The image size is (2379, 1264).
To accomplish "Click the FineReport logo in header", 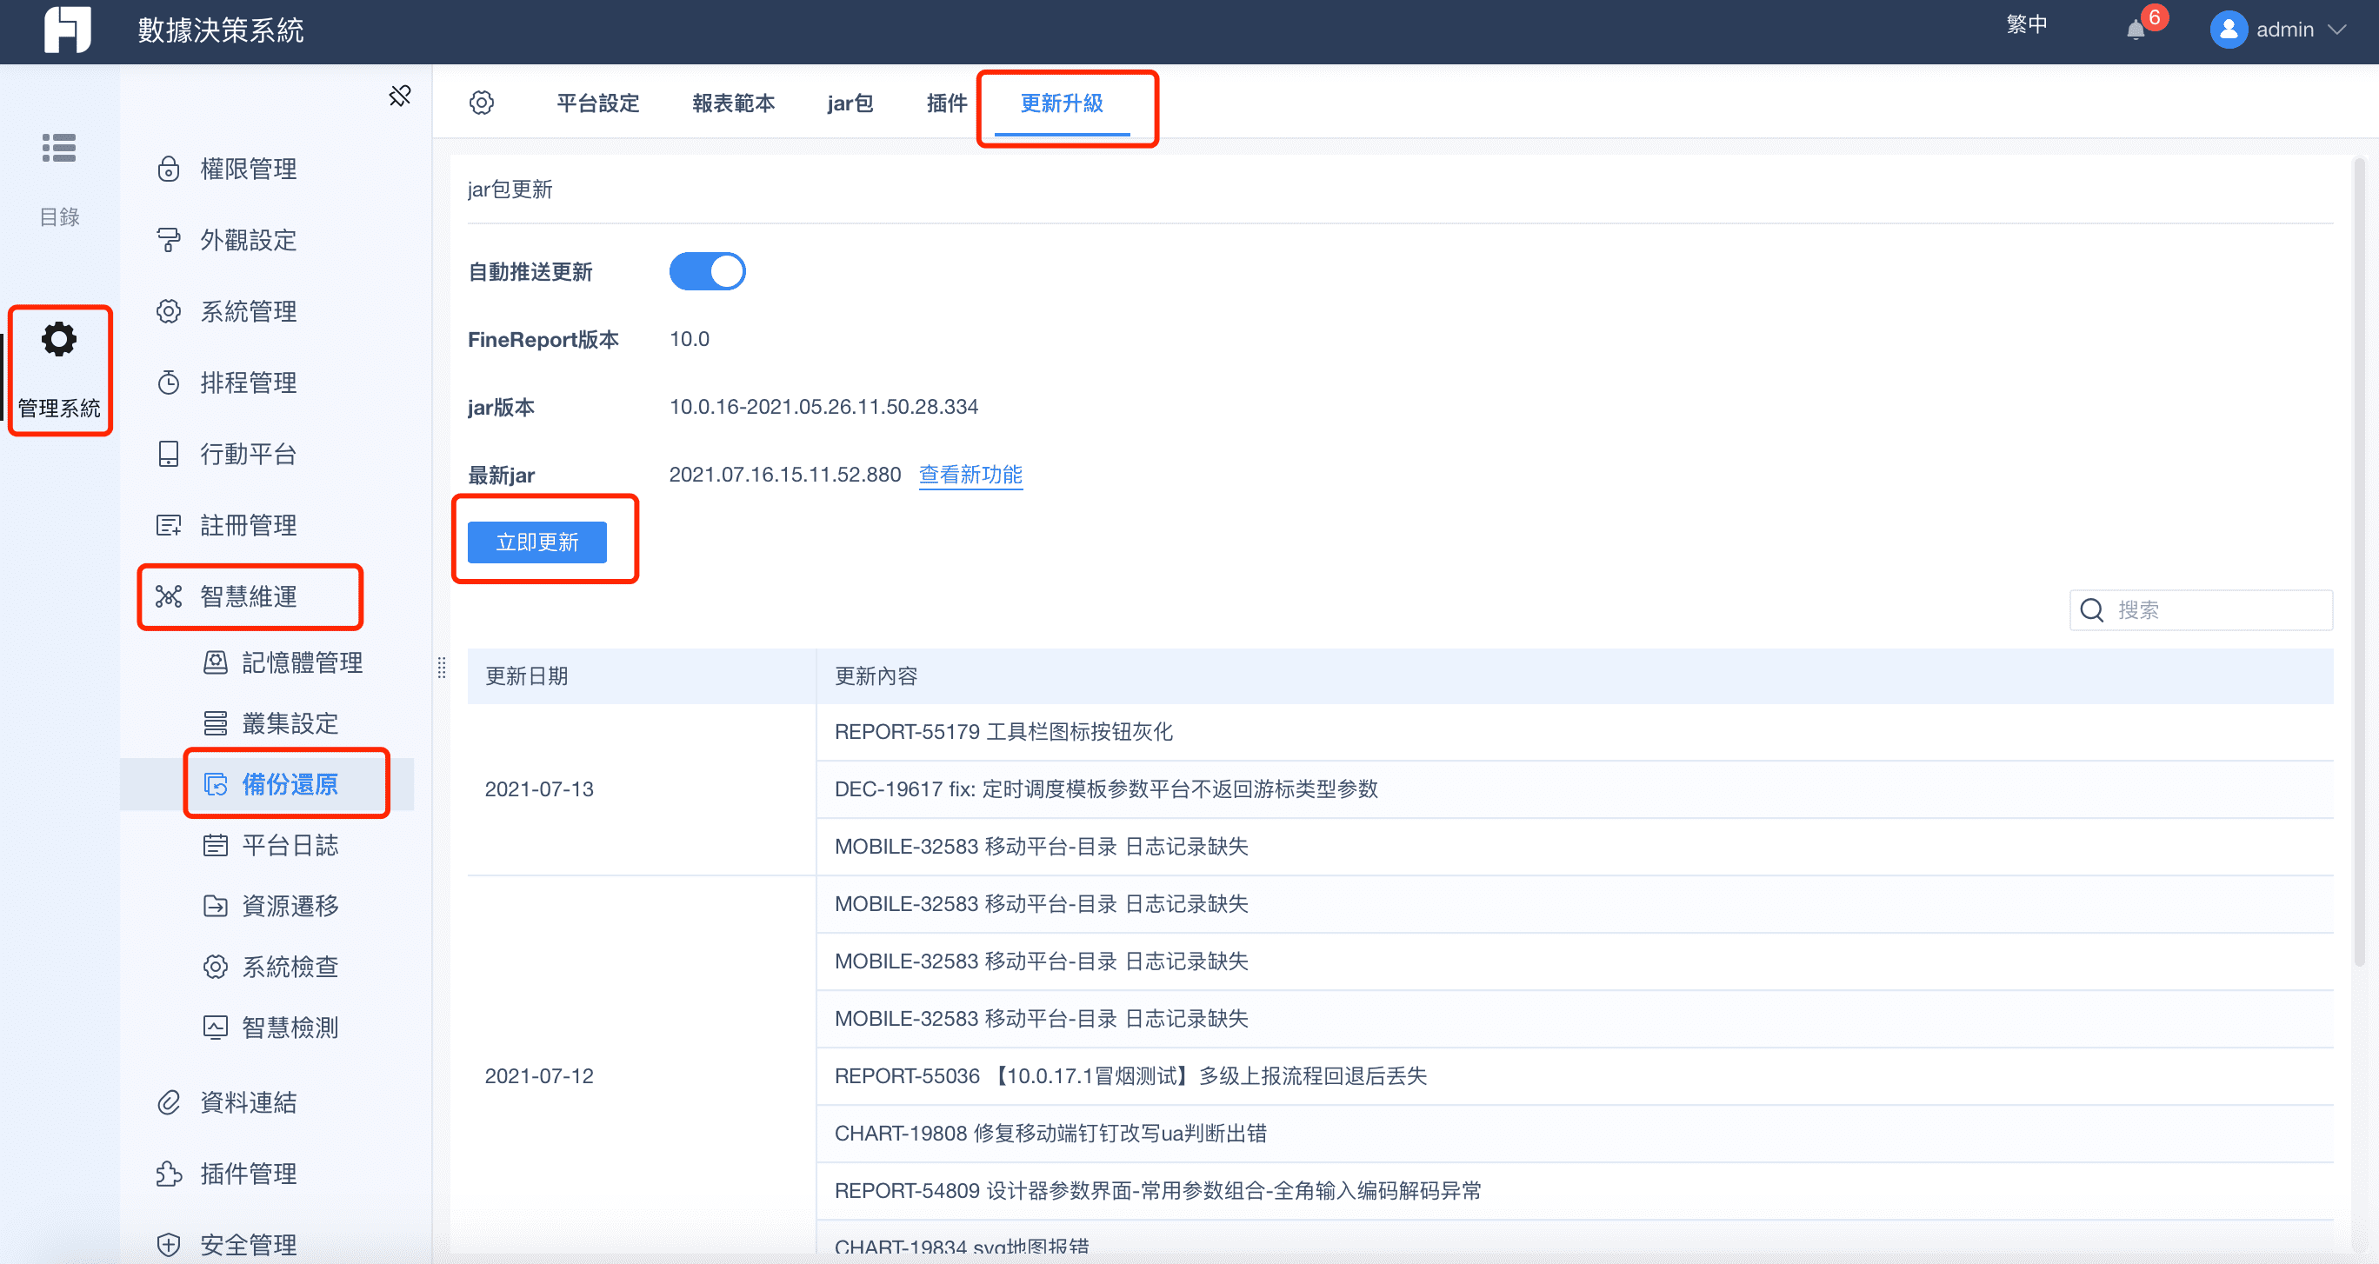I will coord(68,30).
